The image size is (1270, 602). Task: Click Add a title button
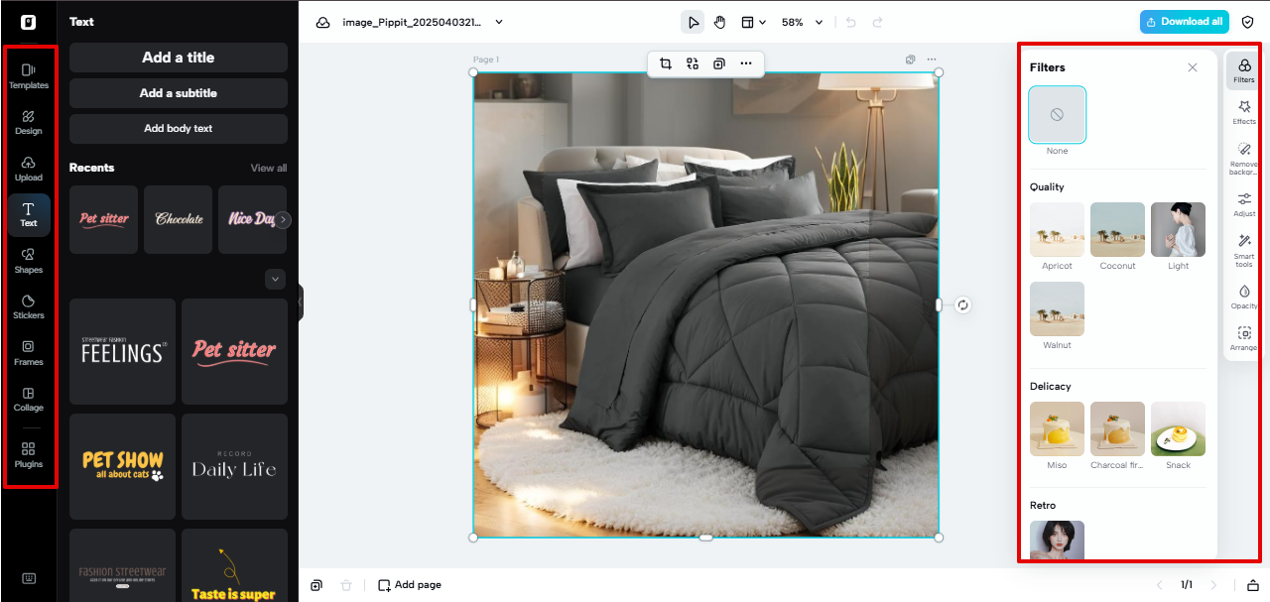click(179, 58)
